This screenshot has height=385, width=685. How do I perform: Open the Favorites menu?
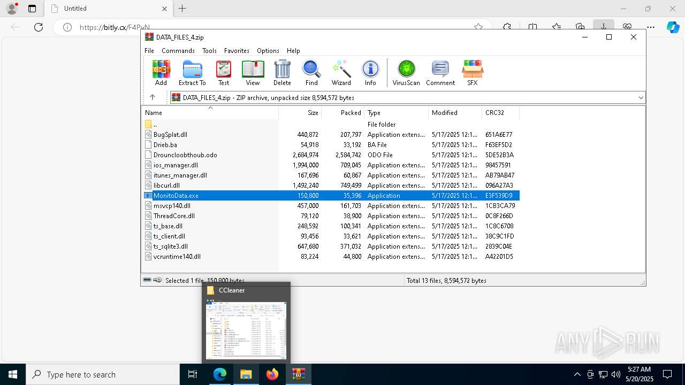tap(237, 50)
